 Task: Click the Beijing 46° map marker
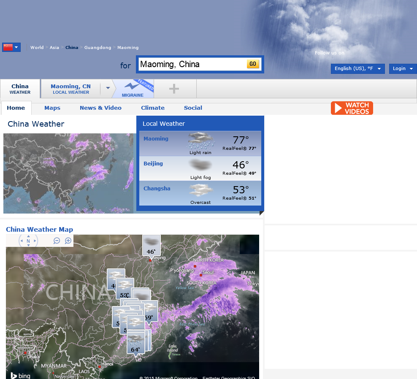(x=152, y=246)
